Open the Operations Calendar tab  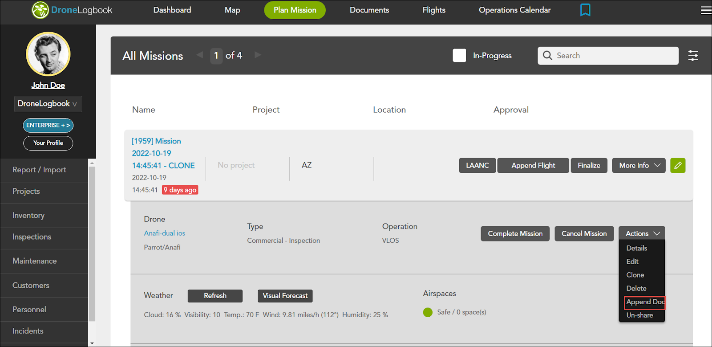[515, 10]
